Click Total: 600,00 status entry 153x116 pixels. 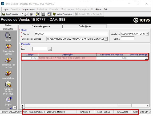[x=104, y=112]
